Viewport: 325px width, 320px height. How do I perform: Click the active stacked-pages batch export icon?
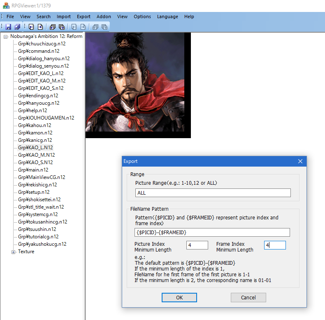click(x=62, y=27)
